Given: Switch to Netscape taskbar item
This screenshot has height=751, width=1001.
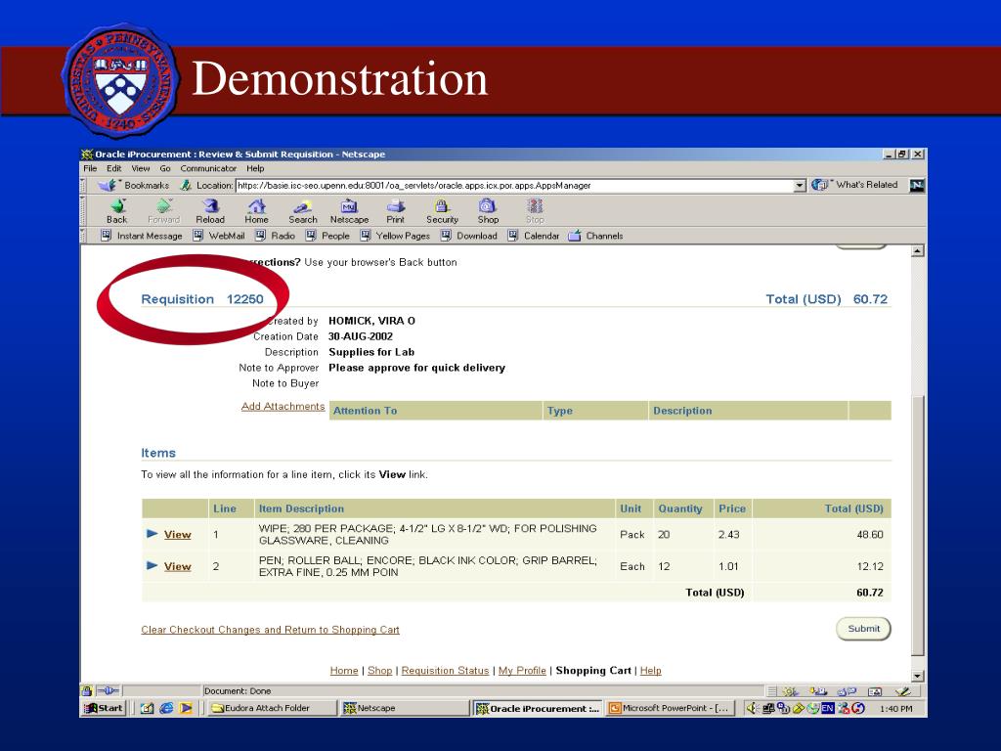Looking at the screenshot, I should tap(404, 708).
